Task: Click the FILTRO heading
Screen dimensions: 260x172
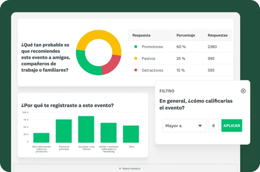Action: point(167,91)
